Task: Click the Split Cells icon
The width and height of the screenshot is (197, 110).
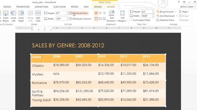Action: [x=38, y=16]
